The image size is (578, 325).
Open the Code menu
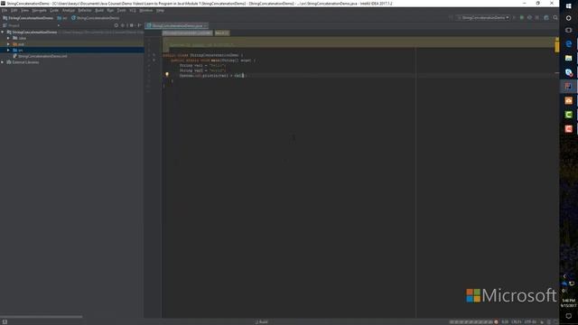coord(54,10)
